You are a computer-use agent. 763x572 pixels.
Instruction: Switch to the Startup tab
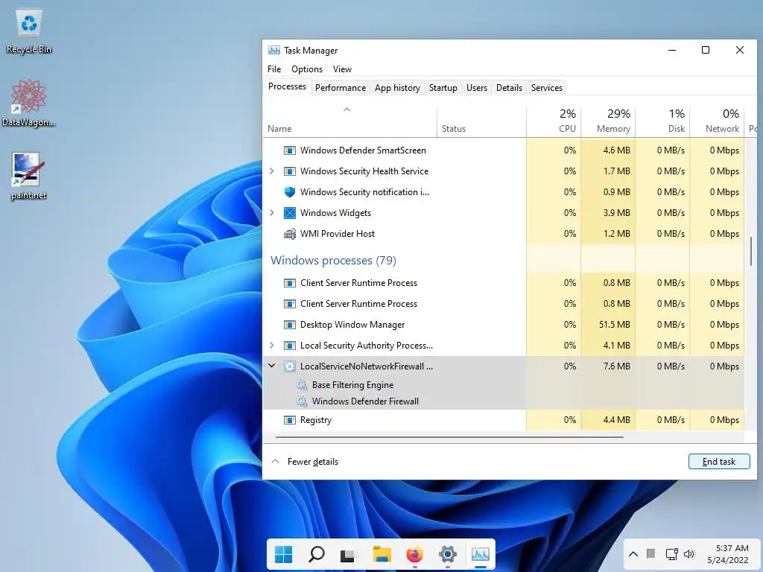[443, 88]
